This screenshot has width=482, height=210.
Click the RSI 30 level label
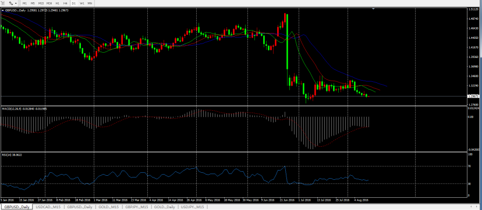[469, 184]
